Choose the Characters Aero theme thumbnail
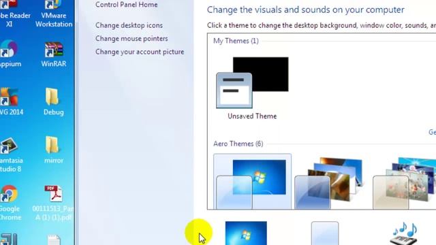Viewport: 436px width, 245px height. (405, 182)
